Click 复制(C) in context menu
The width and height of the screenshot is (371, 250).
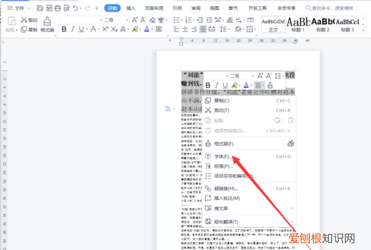point(249,101)
